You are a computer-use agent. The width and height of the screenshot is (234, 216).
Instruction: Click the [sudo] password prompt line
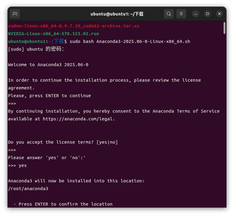[x=36, y=49]
